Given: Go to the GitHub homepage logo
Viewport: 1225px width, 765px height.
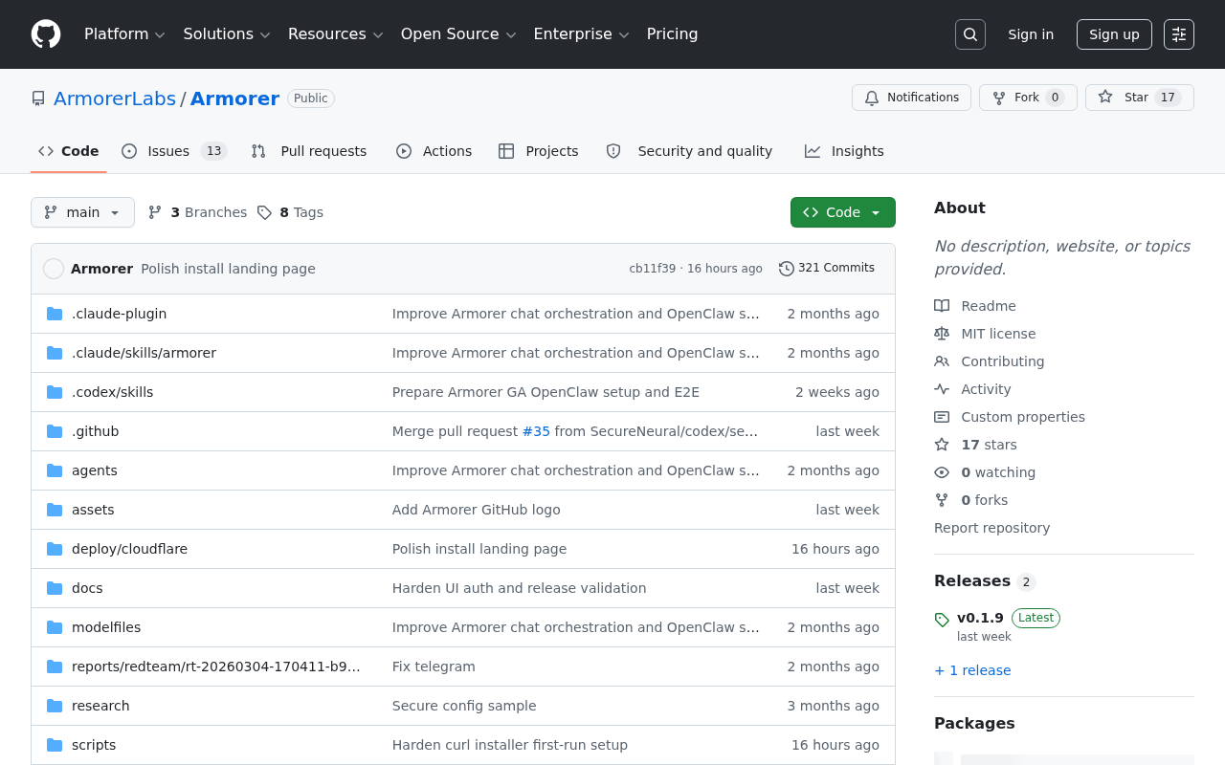Looking at the screenshot, I should click(46, 34).
